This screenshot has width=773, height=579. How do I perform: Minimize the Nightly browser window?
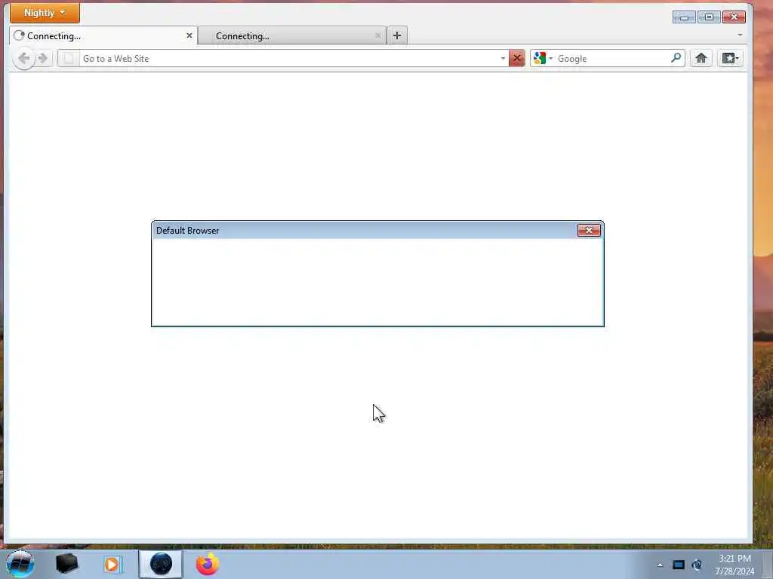click(684, 17)
